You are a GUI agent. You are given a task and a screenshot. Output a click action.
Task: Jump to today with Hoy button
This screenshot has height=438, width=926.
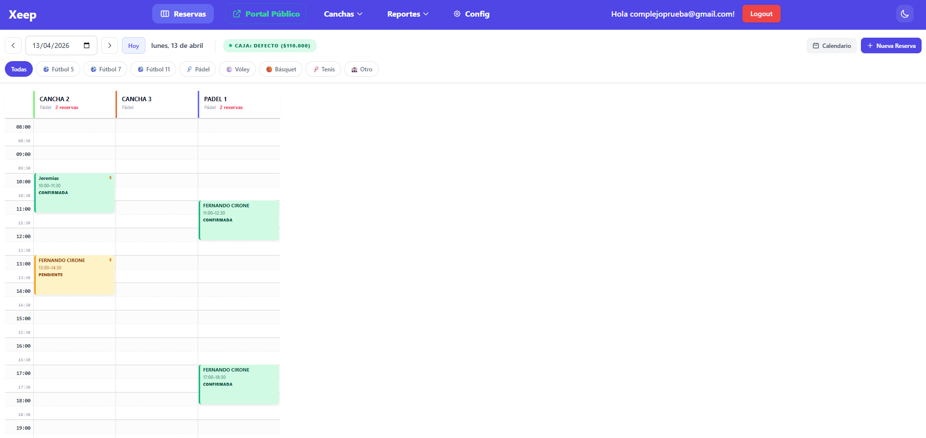click(134, 45)
